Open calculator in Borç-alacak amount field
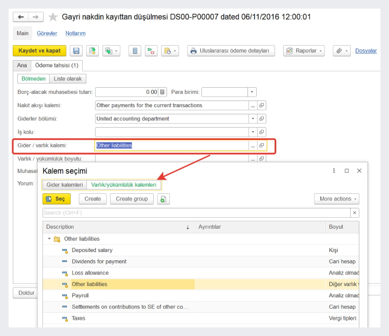The width and height of the screenshot is (389, 336). point(162,92)
